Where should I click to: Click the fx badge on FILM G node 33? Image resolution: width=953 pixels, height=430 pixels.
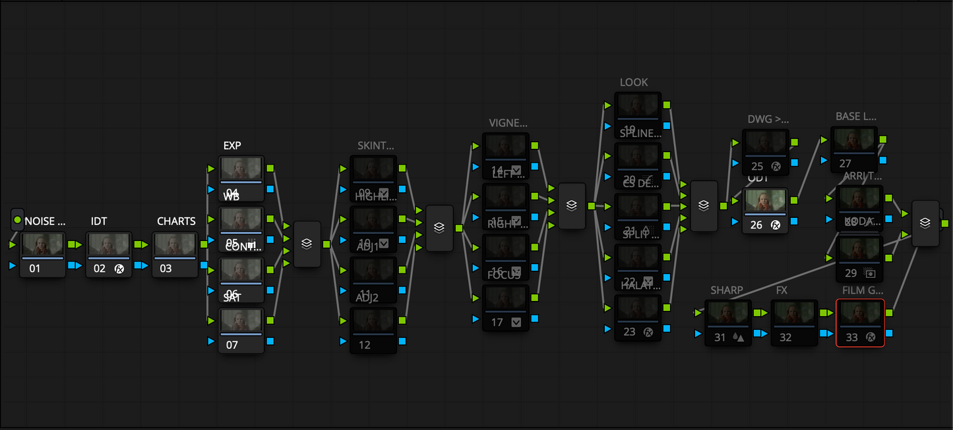point(869,337)
